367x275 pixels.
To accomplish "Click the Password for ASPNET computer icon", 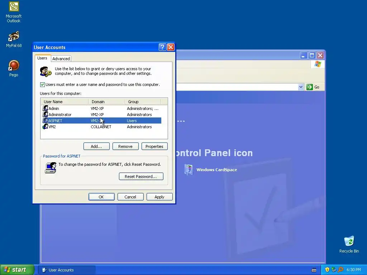I will click(51, 168).
